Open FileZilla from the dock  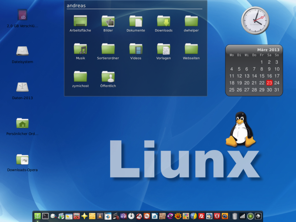201,216
